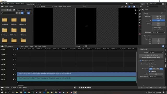This screenshot has height=94, width=167.
Task: Enable the Render Region checkbox
Action: 153,28
